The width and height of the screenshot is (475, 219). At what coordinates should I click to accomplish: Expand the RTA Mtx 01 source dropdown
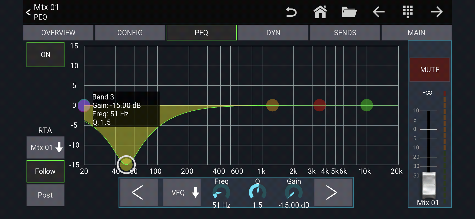pyautogui.click(x=46, y=147)
